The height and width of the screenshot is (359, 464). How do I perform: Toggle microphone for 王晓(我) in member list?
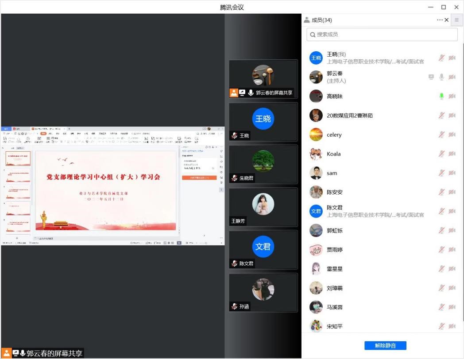coord(441,58)
